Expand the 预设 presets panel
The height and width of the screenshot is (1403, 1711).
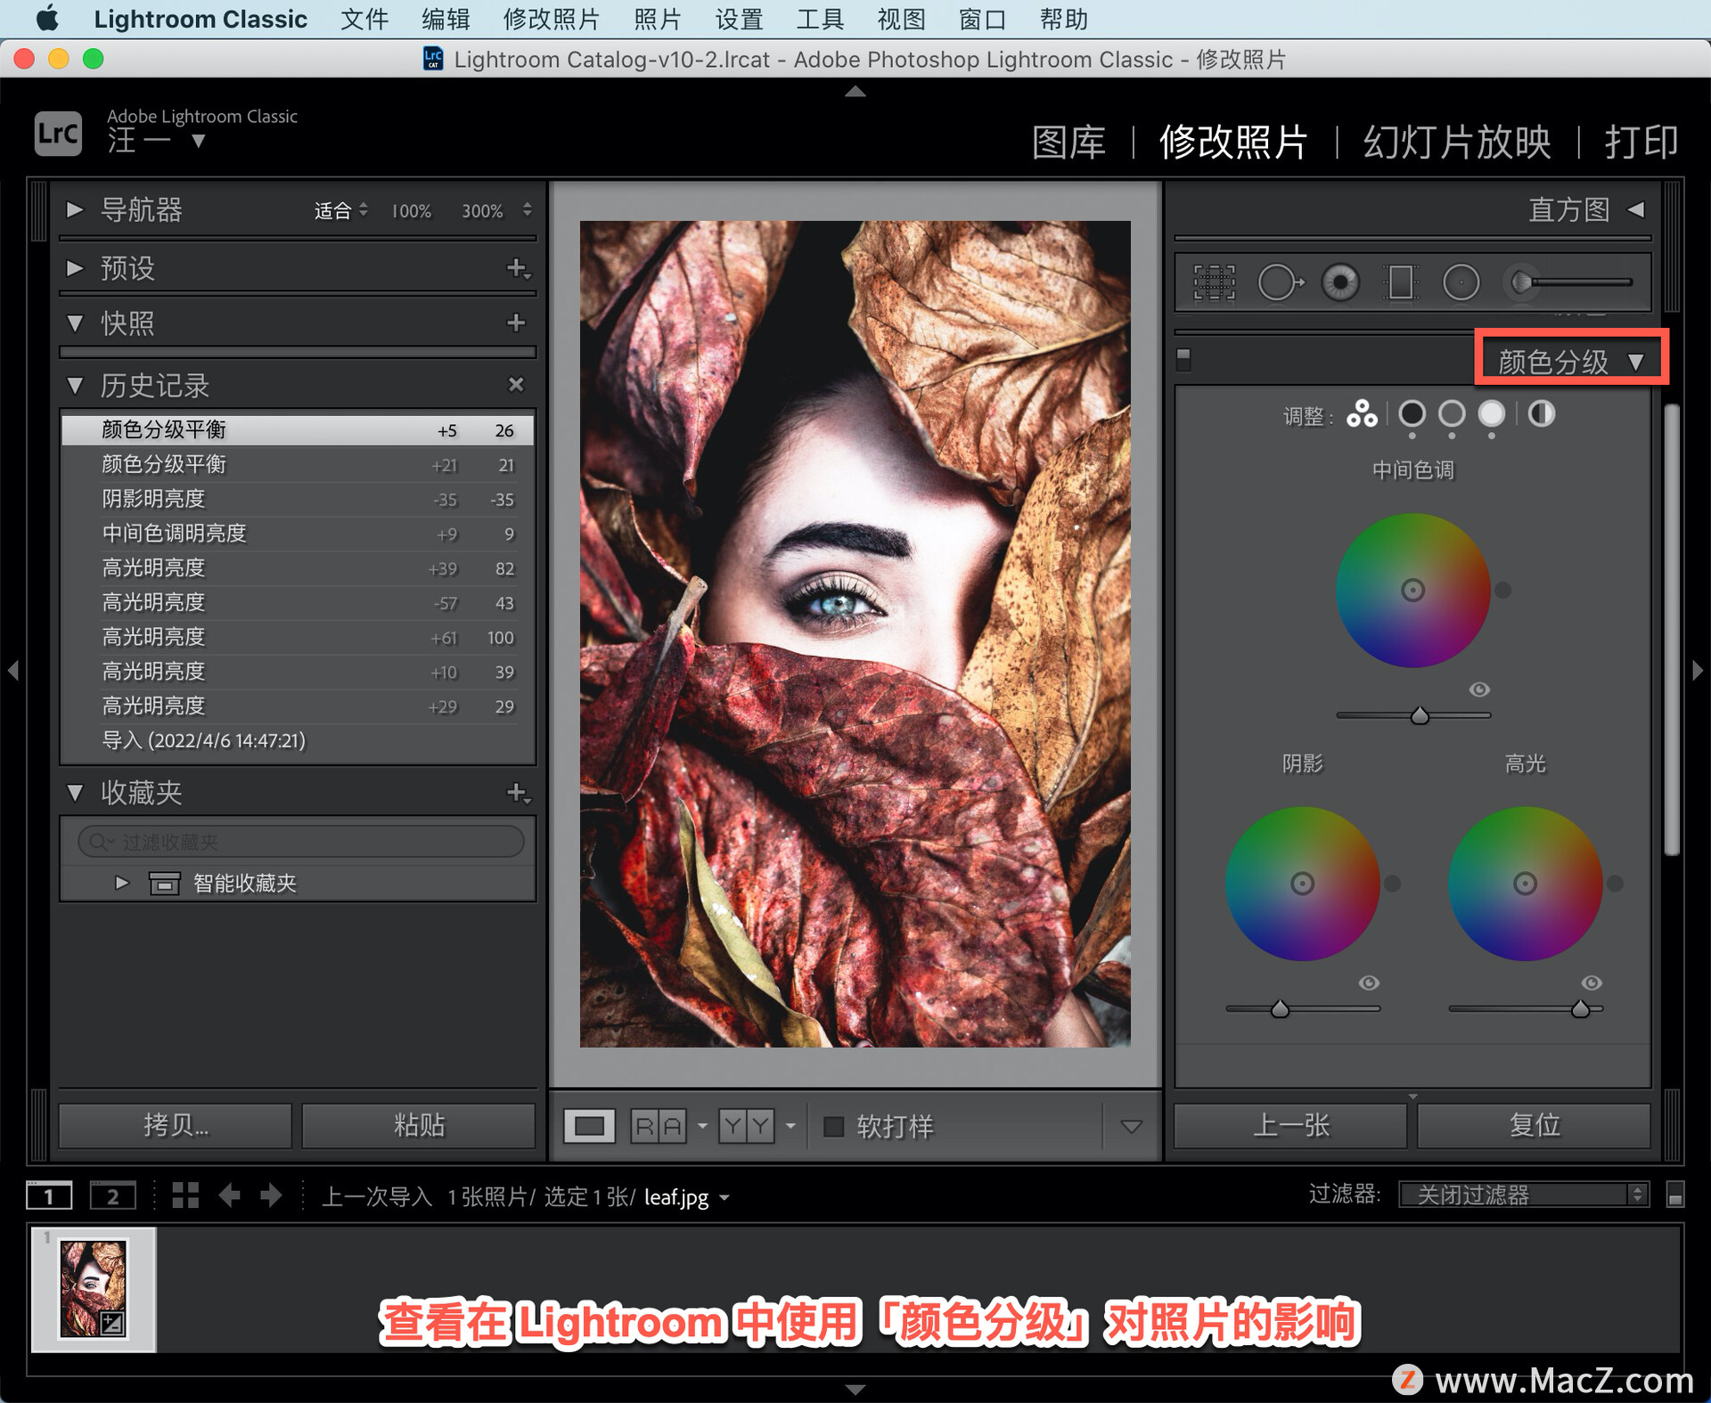(75, 267)
